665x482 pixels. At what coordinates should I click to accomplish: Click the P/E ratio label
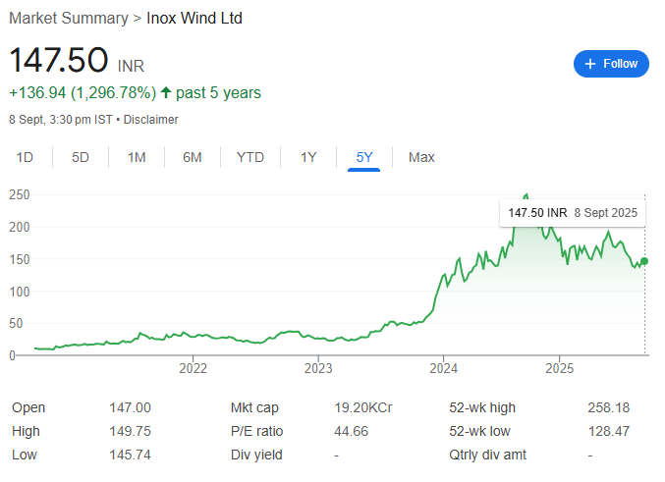[x=256, y=431]
